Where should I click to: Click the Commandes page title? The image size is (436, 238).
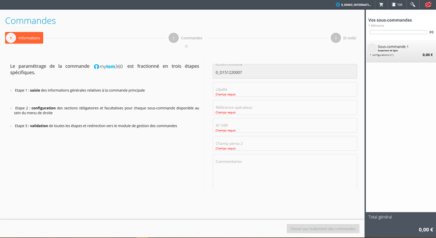[x=30, y=21]
